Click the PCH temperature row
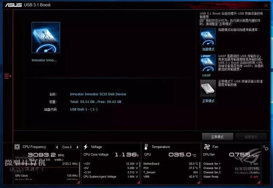The width and height of the screenshot is (273, 188). (171, 168)
